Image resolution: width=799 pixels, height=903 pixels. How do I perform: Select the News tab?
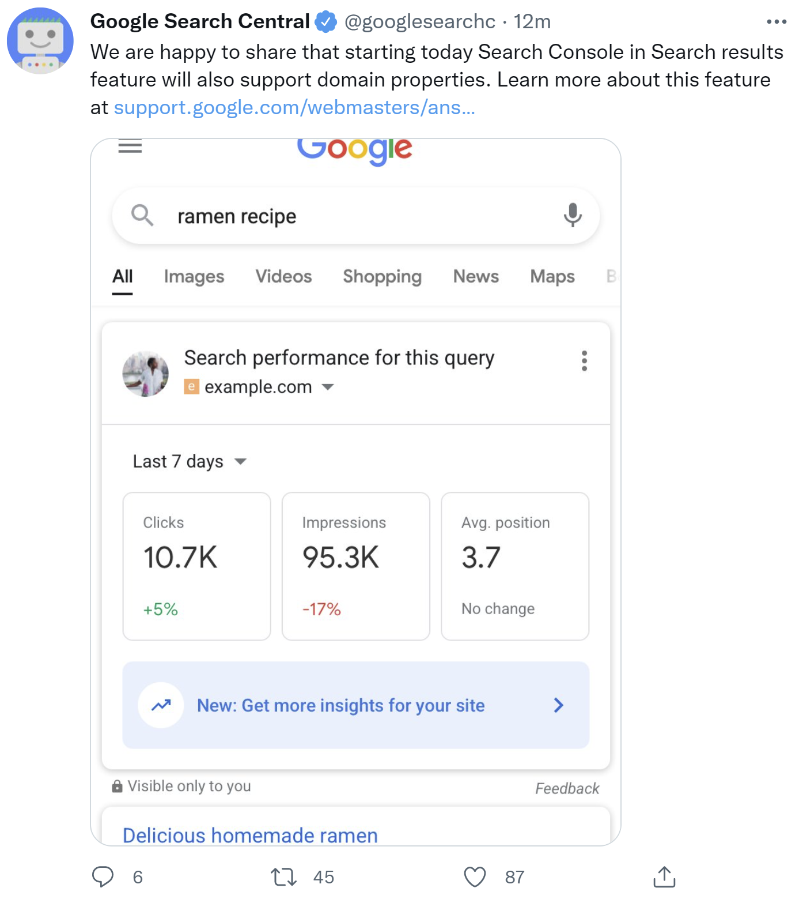[x=475, y=277]
